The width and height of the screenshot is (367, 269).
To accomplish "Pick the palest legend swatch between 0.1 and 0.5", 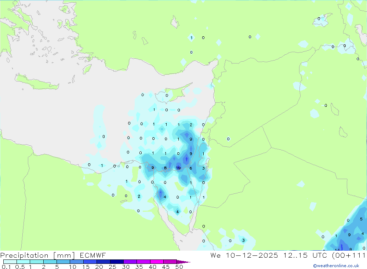I will coord(10,262).
